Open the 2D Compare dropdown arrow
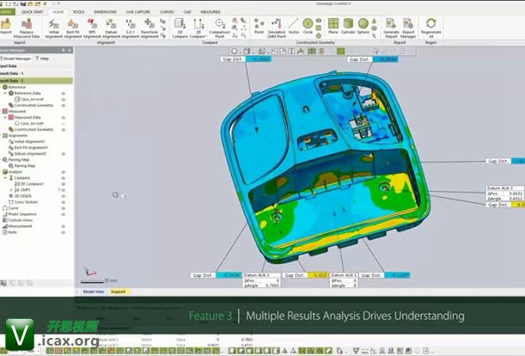Viewport: 525px width, 356px height. click(205, 36)
